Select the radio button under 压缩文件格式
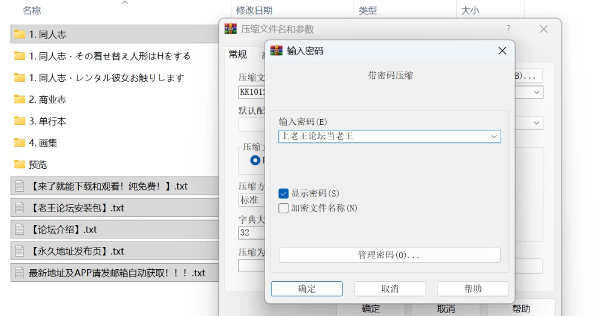This screenshot has height=316, width=601. (x=255, y=160)
